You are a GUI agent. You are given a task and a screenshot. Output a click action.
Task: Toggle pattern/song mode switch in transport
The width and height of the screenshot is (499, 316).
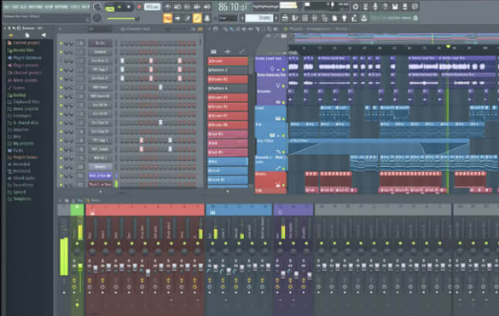(109, 7)
